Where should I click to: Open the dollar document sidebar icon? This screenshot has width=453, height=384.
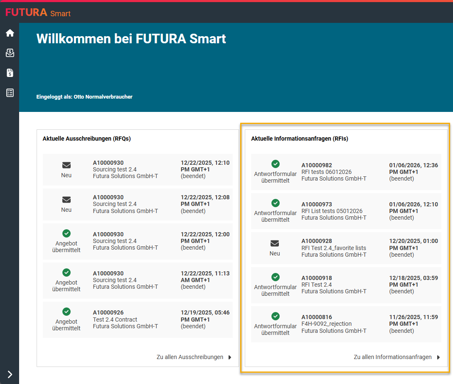point(10,73)
